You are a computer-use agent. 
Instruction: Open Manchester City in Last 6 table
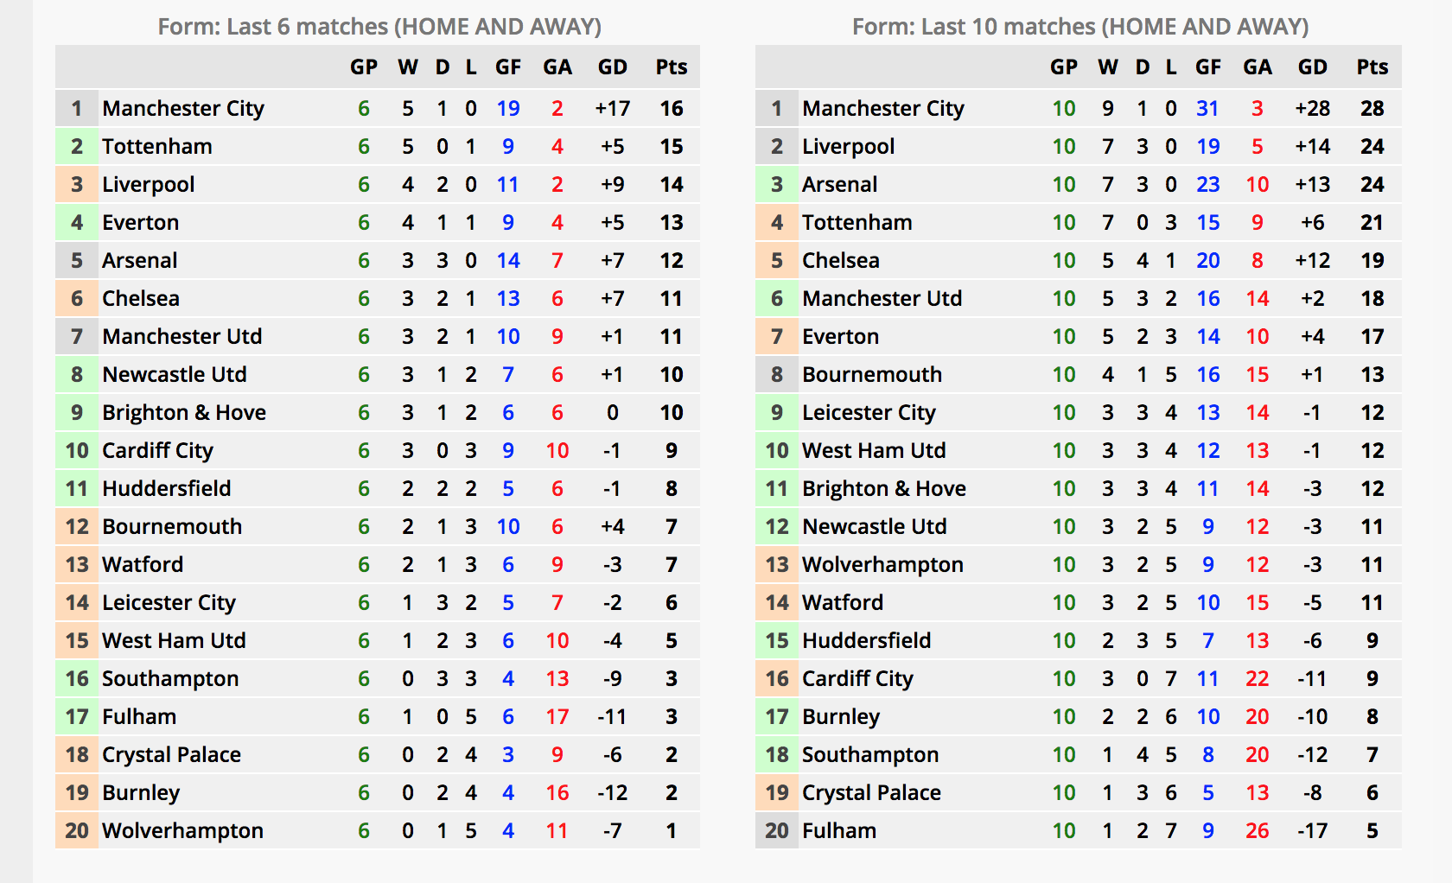[183, 109]
